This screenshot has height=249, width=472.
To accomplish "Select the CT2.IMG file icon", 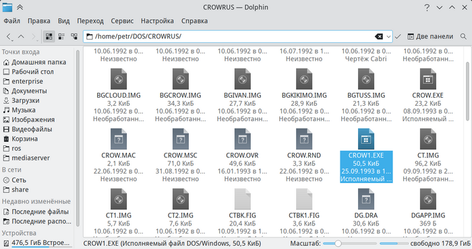I will 181,199.
